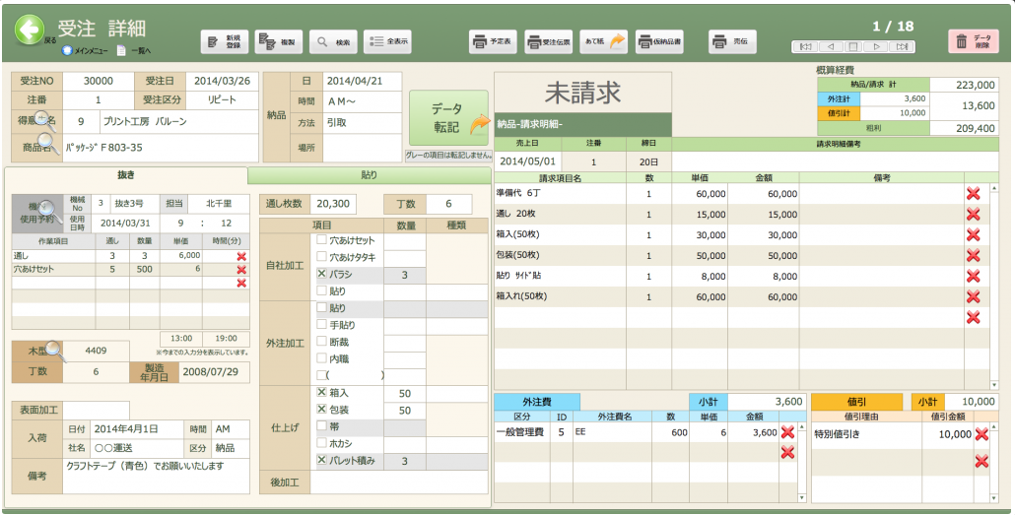The width and height of the screenshot is (1015, 515).
Task: Show all records with 全表示
Action: tap(387, 41)
